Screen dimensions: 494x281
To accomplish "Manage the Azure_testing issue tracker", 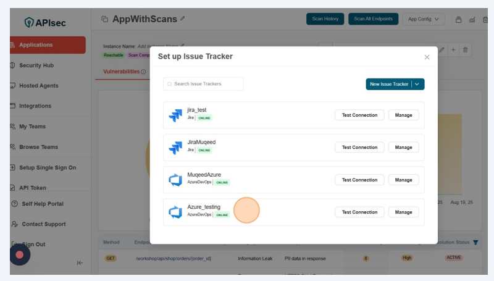I will click(403, 212).
